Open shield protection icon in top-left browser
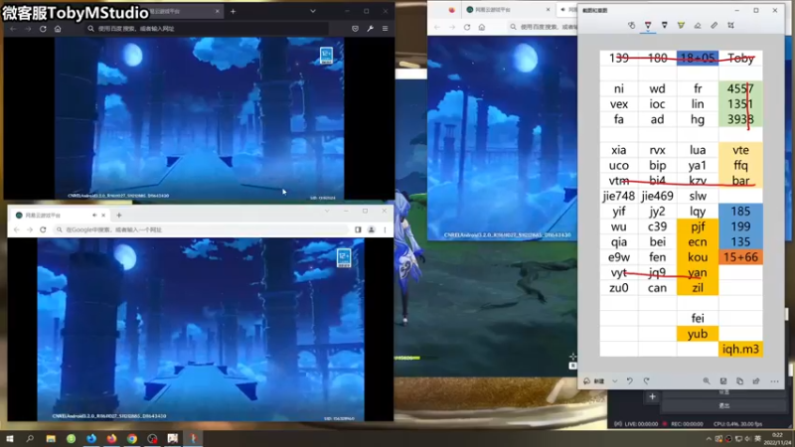Viewport: 795px width, 447px height. pyautogui.click(x=355, y=29)
